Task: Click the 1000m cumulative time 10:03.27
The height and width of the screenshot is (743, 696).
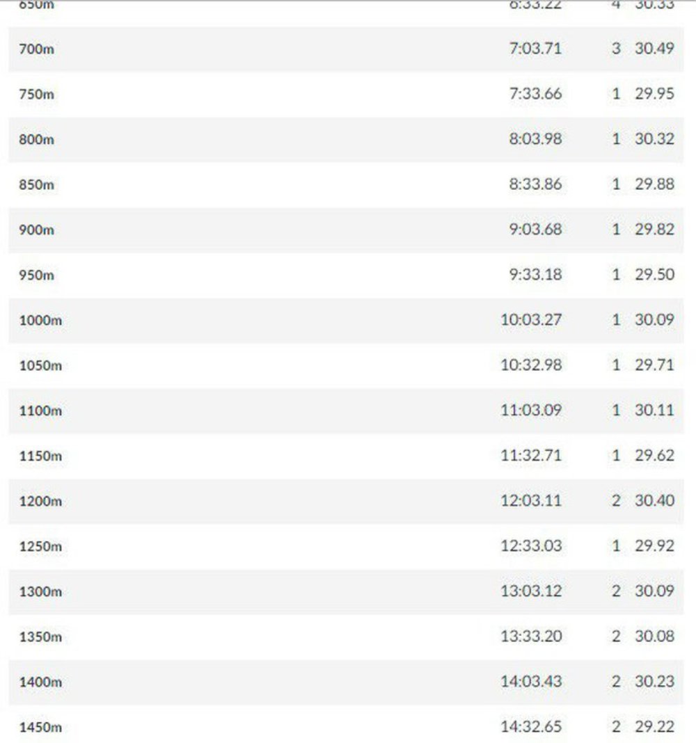Action: point(531,319)
